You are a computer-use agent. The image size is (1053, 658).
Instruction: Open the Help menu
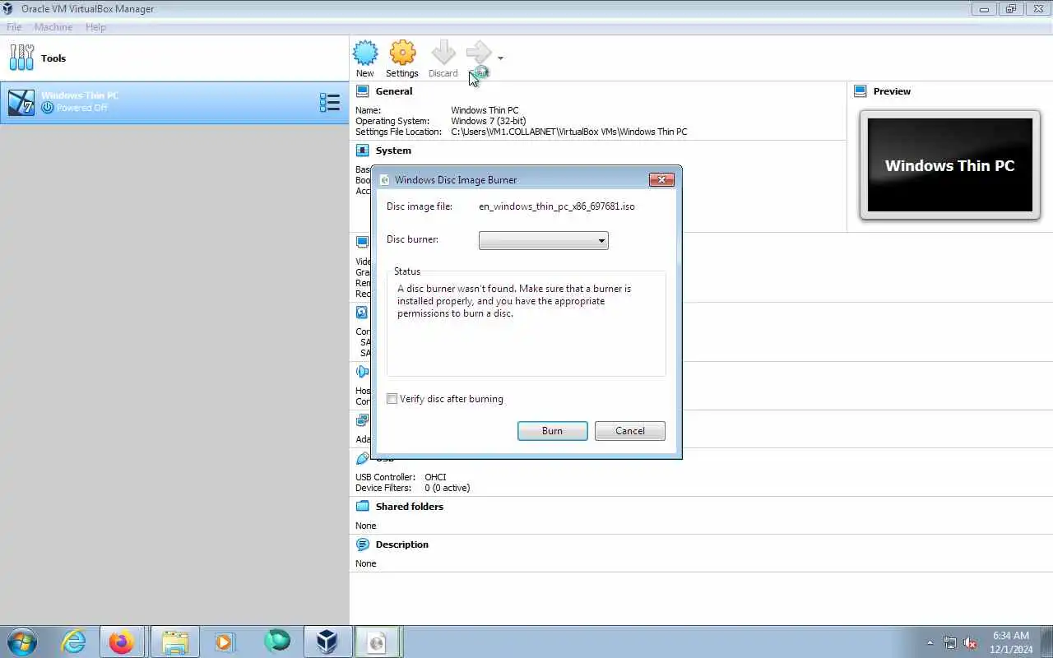(x=95, y=27)
